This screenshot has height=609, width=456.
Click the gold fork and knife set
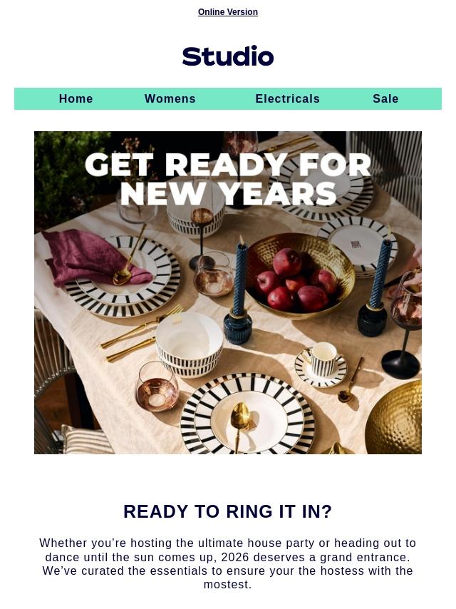pyautogui.click(x=142, y=332)
